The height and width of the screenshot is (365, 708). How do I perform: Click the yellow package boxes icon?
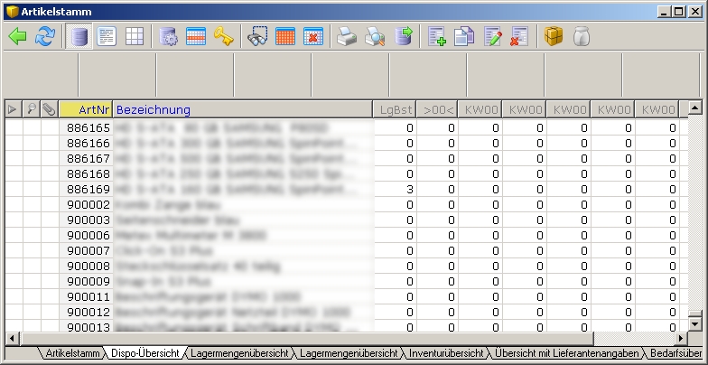point(554,36)
